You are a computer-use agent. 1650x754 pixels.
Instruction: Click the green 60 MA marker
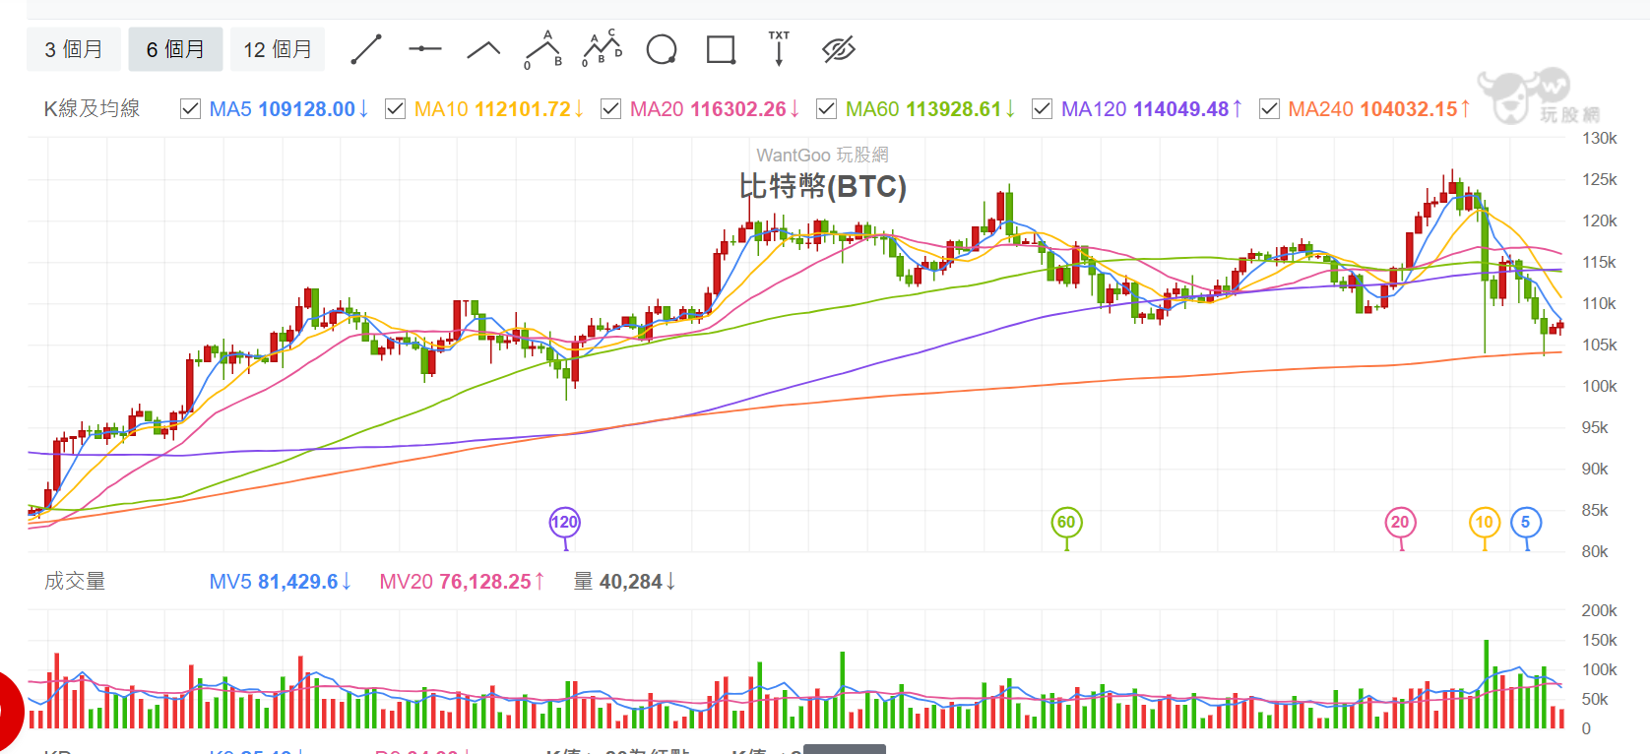[x=1066, y=523]
